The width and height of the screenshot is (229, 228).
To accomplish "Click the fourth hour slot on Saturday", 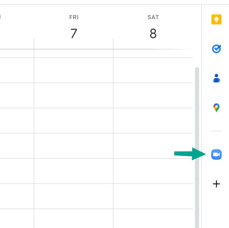I will point(153,146).
